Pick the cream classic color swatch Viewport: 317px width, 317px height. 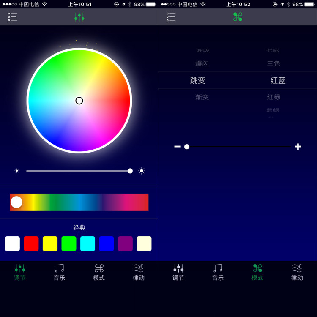(144, 243)
